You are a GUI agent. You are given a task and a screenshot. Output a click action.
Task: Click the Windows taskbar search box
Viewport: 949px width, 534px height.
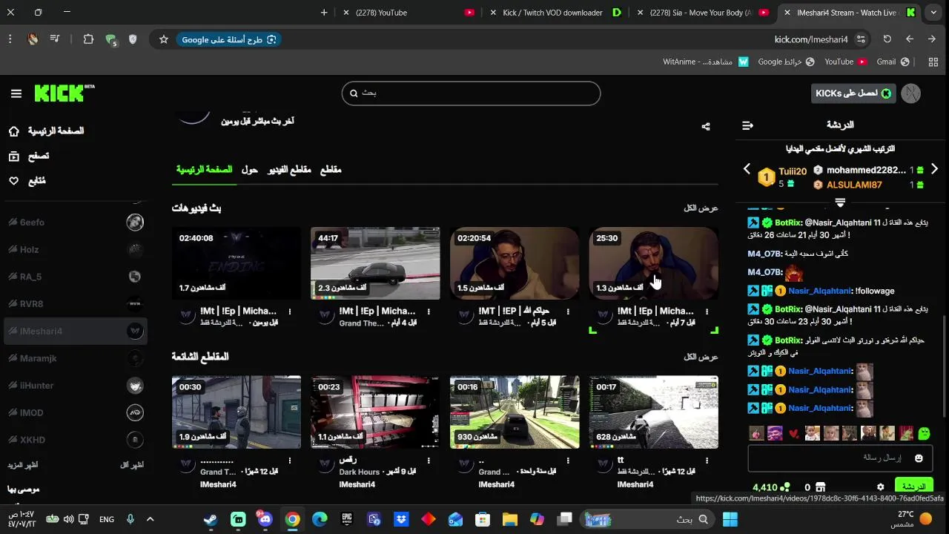(x=649, y=519)
